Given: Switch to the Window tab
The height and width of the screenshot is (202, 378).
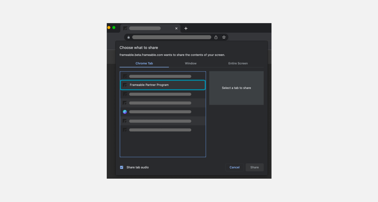Looking at the screenshot, I should point(191,63).
